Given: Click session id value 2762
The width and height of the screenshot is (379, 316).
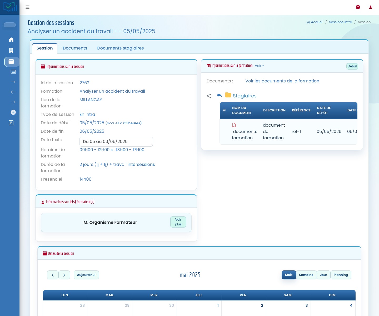Looking at the screenshot, I should click(84, 83).
